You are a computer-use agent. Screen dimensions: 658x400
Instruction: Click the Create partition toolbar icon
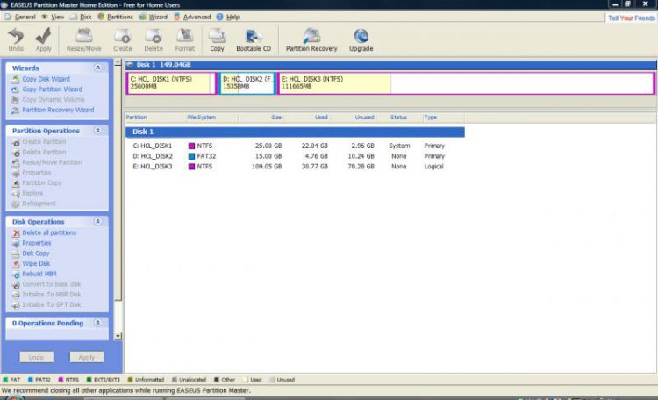pos(123,39)
